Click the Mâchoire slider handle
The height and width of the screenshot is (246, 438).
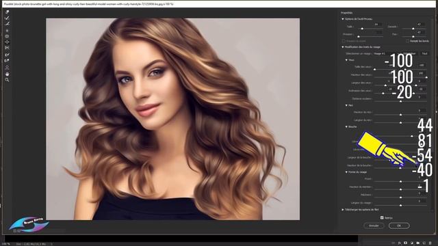(x=400, y=197)
